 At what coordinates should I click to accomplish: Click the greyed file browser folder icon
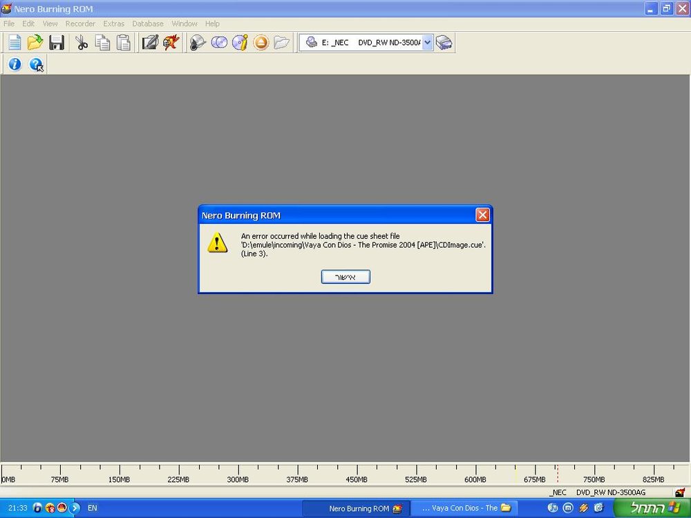282,43
